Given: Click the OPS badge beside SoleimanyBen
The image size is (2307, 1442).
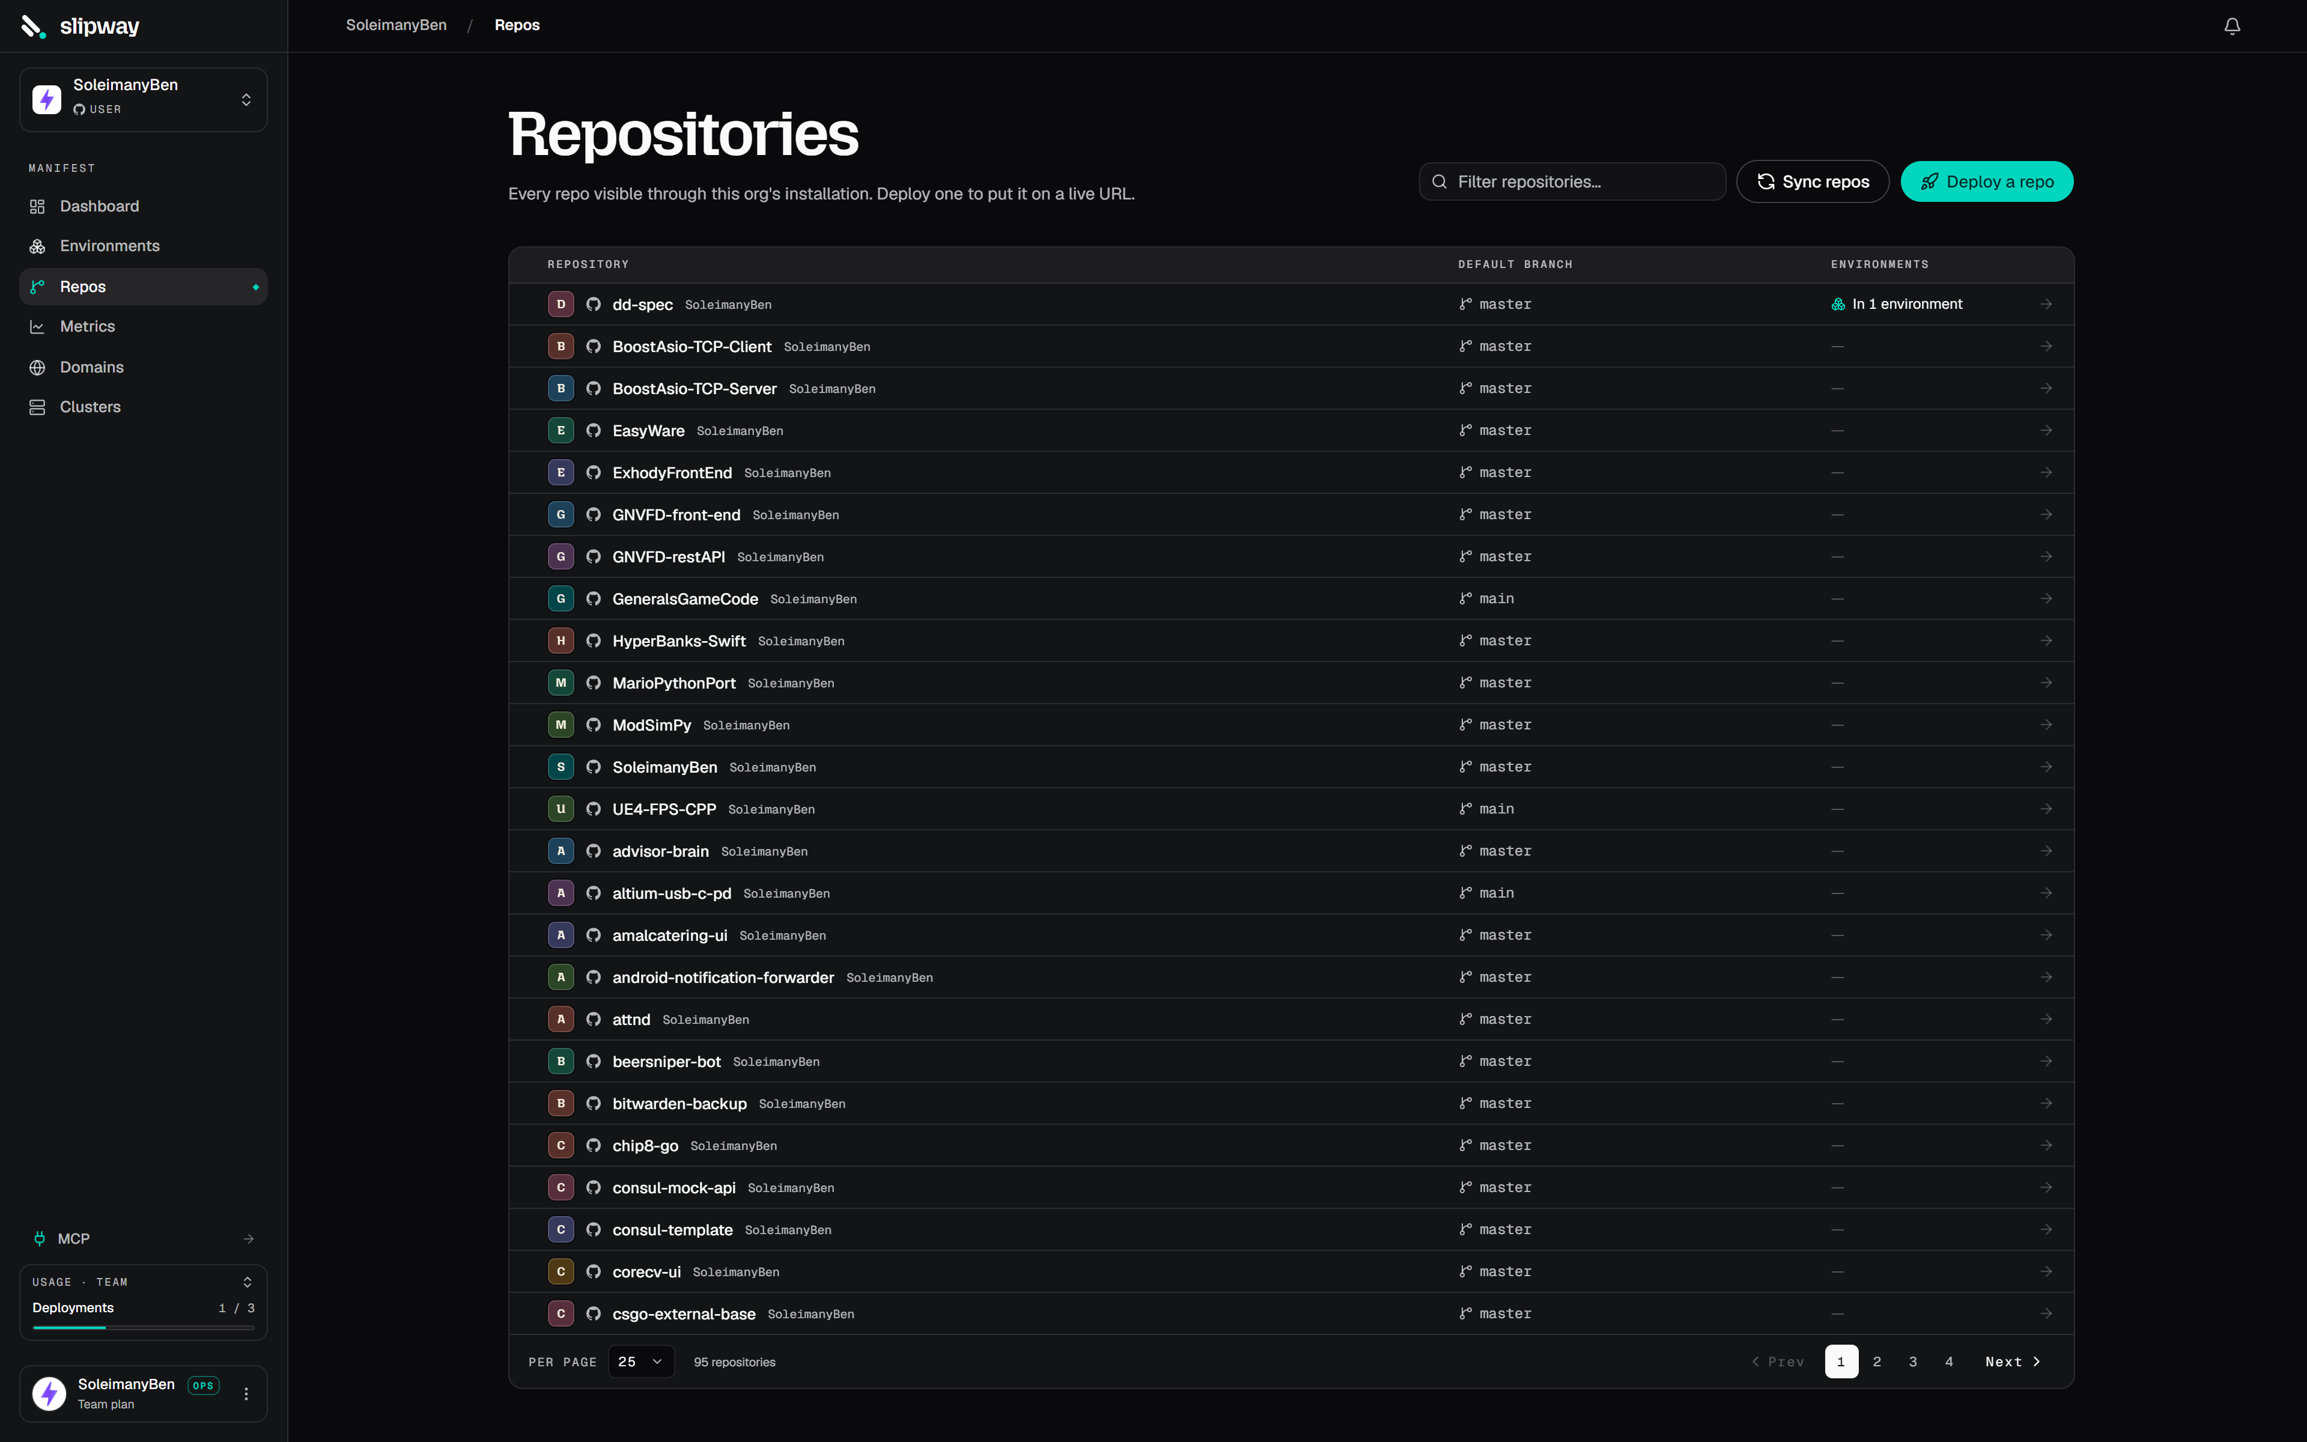Looking at the screenshot, I should (x=203, y=1385).
